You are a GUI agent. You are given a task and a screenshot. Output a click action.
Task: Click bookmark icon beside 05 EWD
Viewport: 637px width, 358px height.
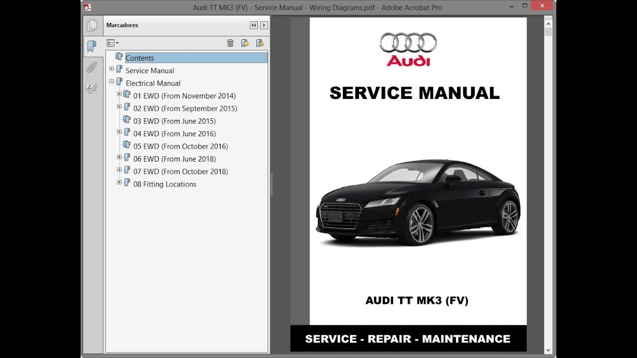click(127, 145)
